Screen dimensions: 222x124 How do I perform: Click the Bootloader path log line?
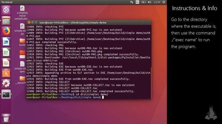click(88, 59)
